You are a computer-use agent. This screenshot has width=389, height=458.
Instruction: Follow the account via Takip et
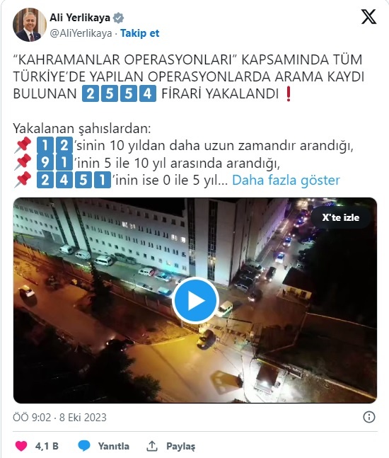(140, 33)
